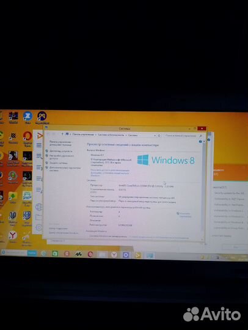Open Remote settings link in System sidebar

pos(62,157)
